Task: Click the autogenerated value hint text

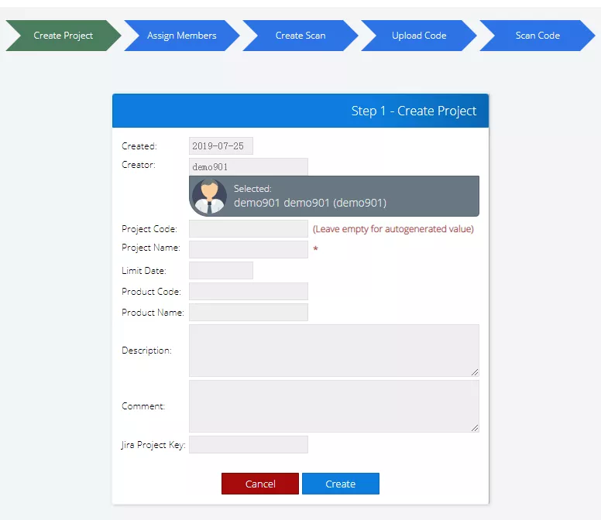Action: (x=393, y=229)
